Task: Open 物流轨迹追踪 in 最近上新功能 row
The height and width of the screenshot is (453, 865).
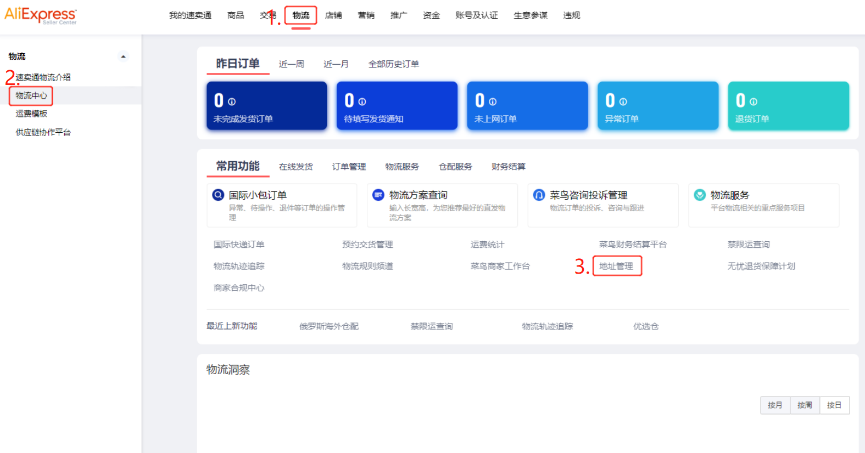Action: (548, 326)
